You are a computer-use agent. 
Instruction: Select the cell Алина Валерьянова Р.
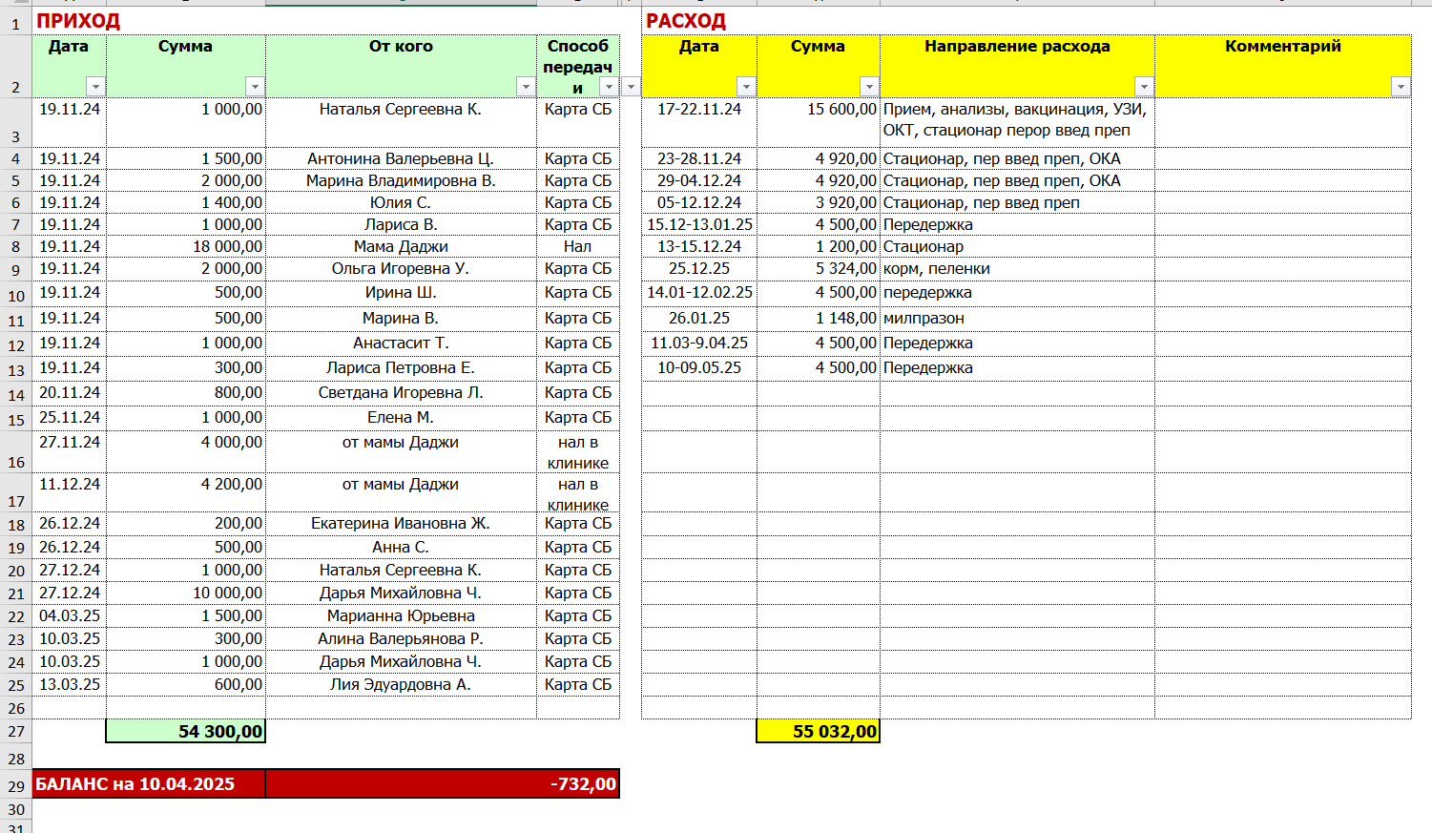(401, 638)
